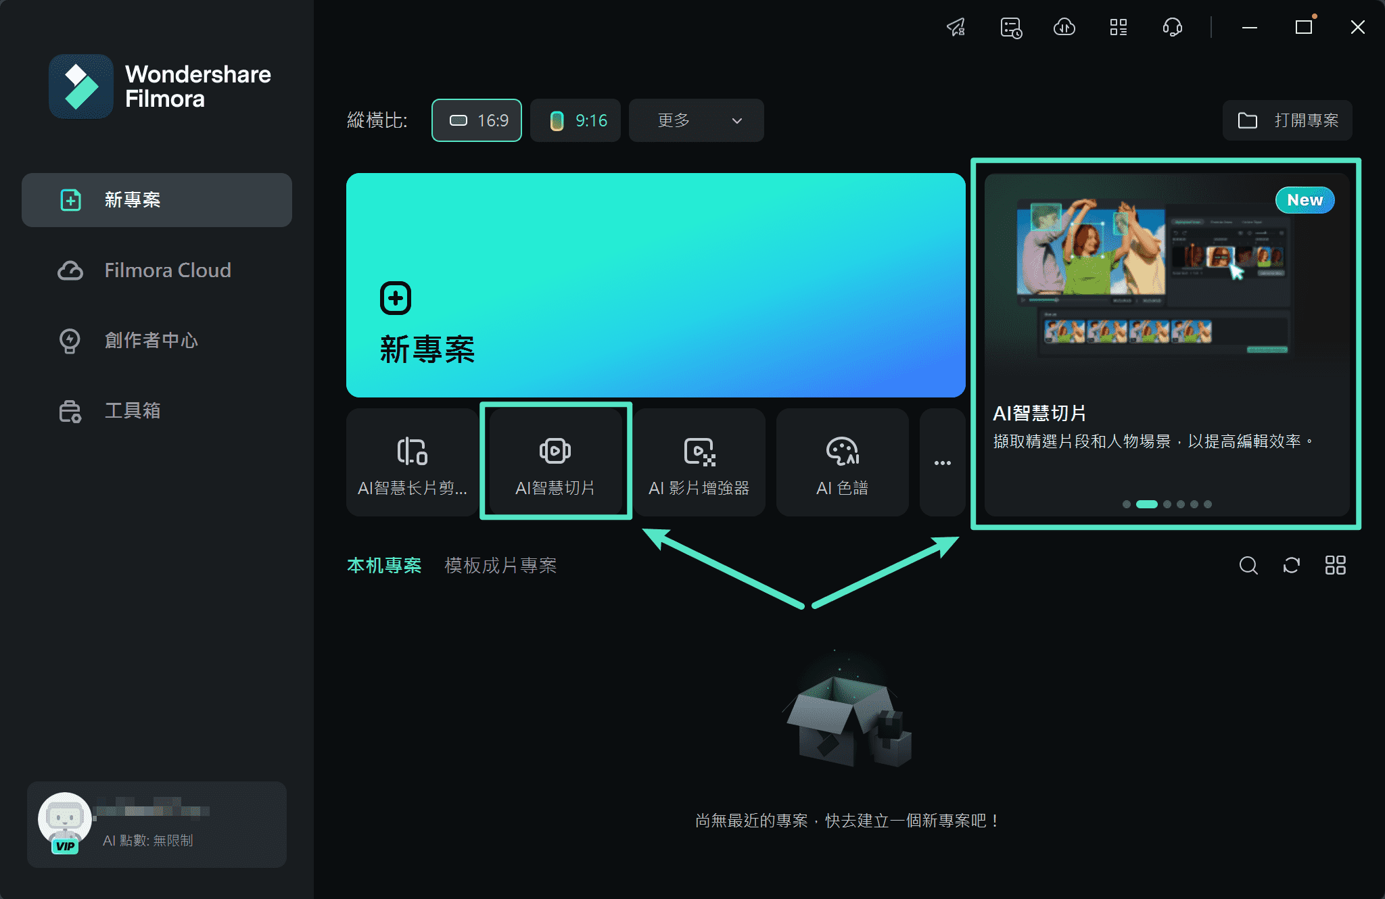1385x899 pixels.
Task: Minimize the Filmora window
Action: point(1250,27)
